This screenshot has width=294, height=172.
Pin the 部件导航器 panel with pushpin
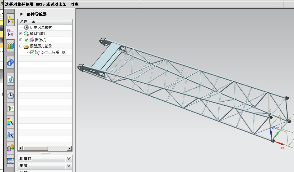click(x=21, y=14)
